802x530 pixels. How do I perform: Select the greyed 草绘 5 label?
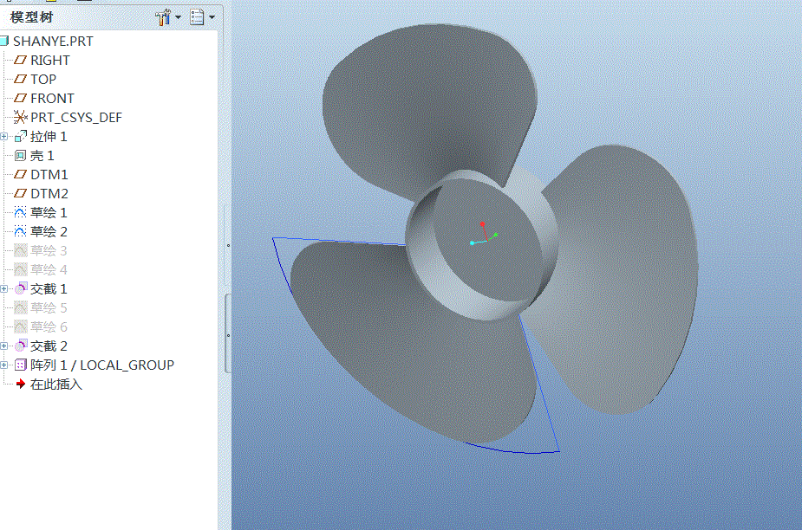pyautogui.click(x=49, y=307)
